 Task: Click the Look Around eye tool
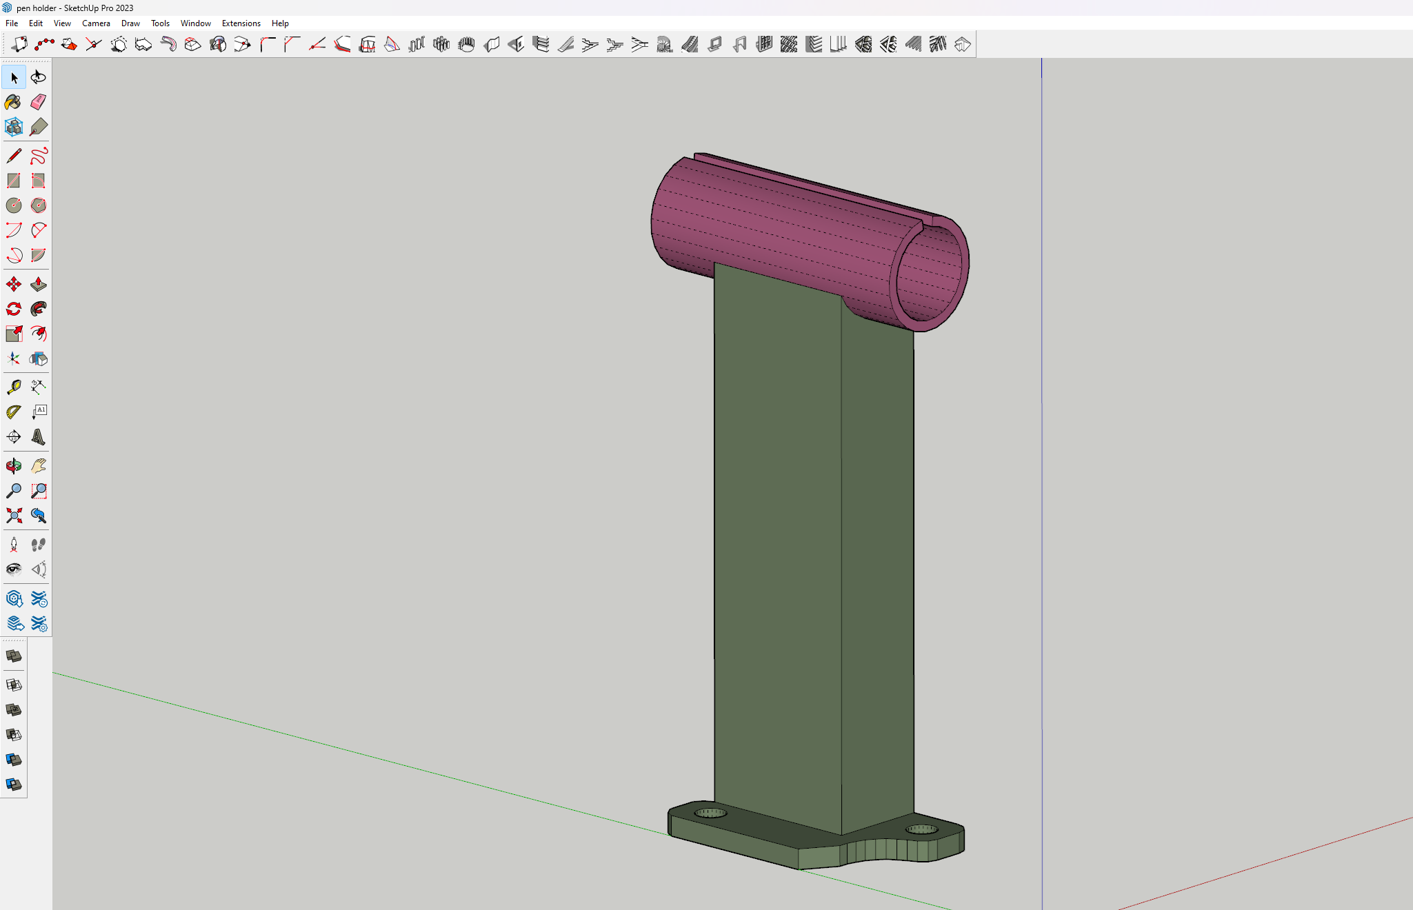[13, 569]
